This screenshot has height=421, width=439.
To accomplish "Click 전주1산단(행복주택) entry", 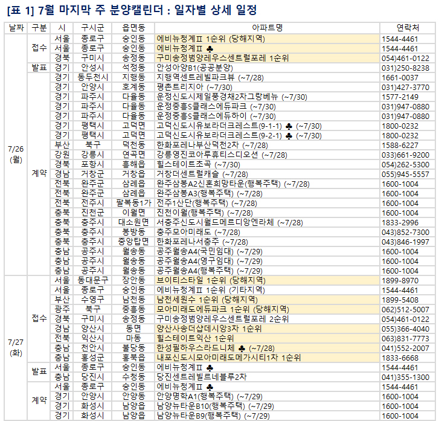I will click(207, 203).
